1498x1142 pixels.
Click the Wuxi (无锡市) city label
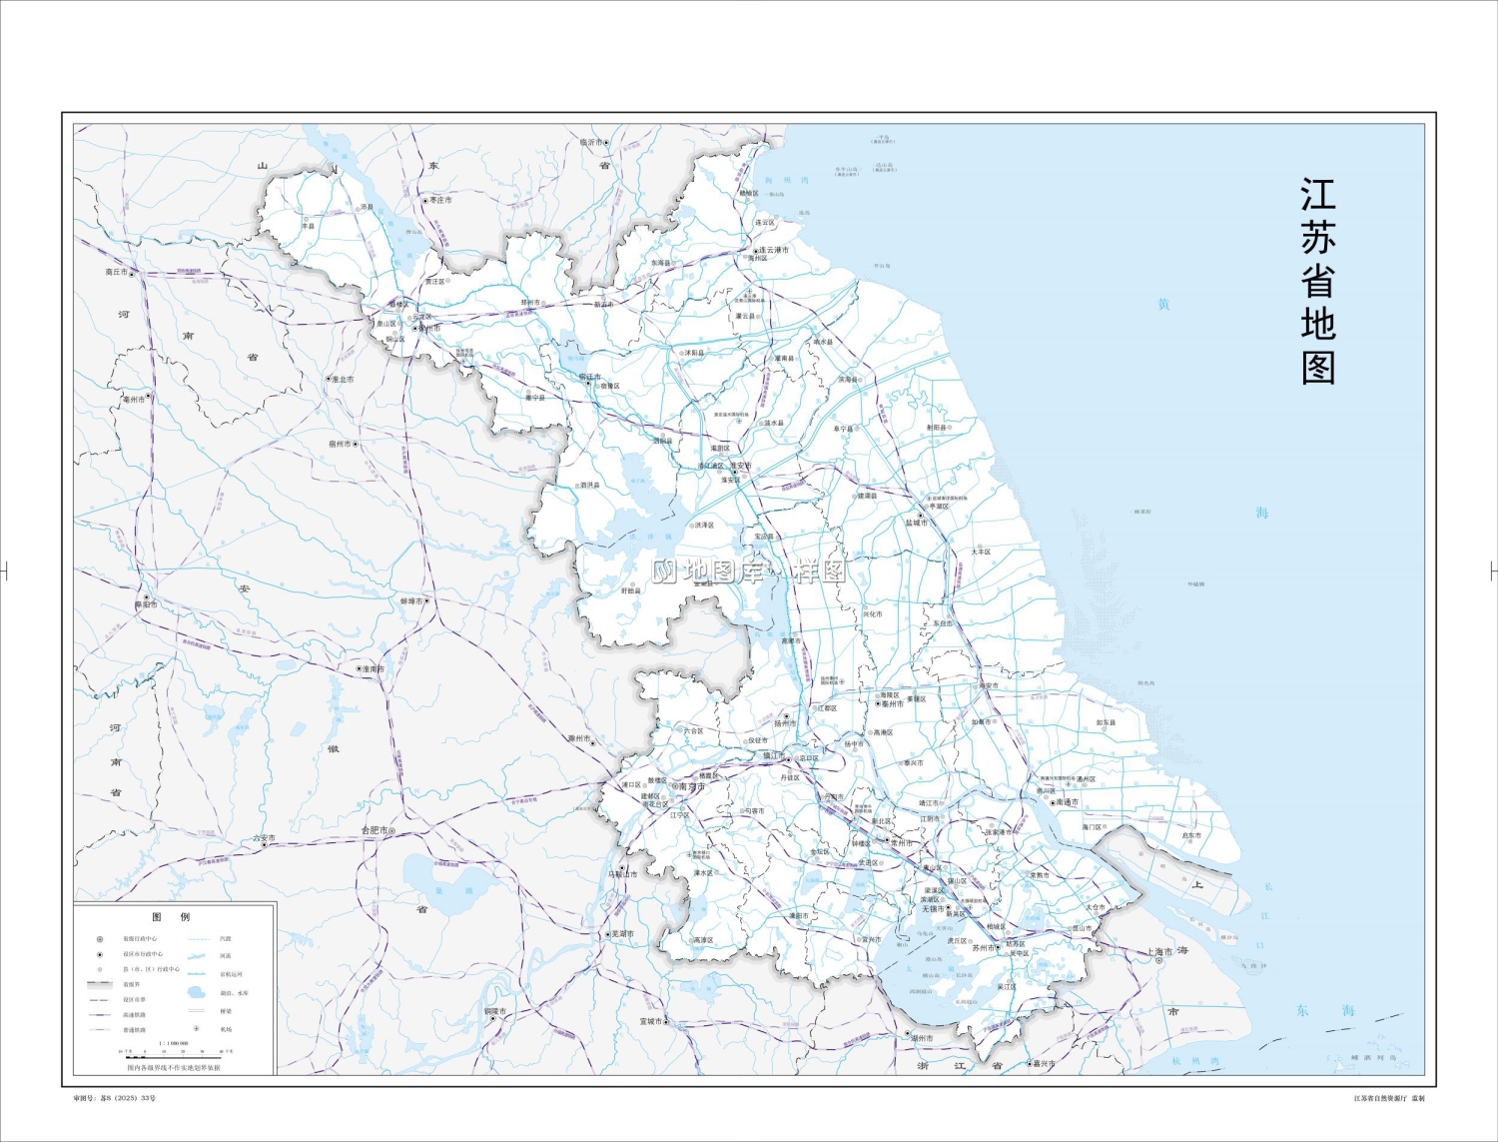point(932,909)
